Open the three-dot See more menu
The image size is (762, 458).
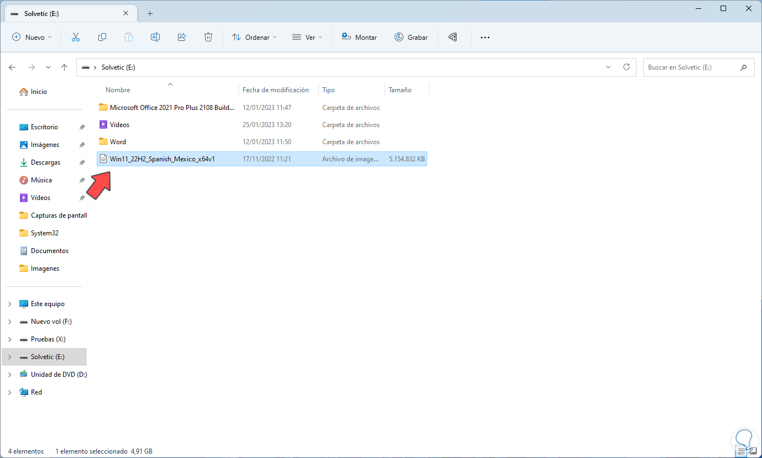[x=485, y=37]
